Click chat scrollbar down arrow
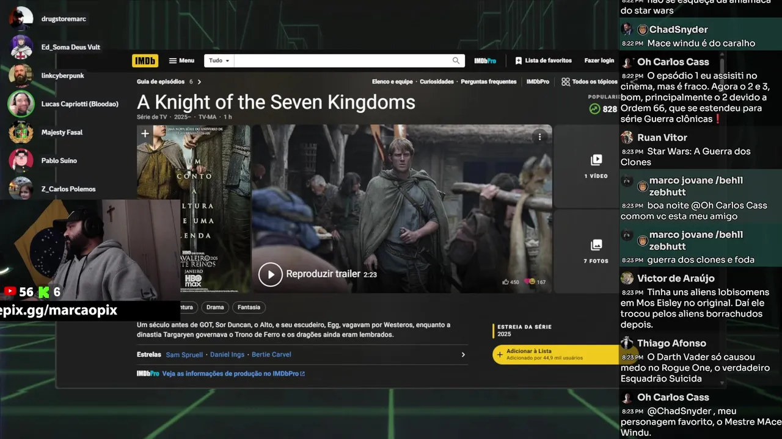The image size is (782, 439). (722, 384)
